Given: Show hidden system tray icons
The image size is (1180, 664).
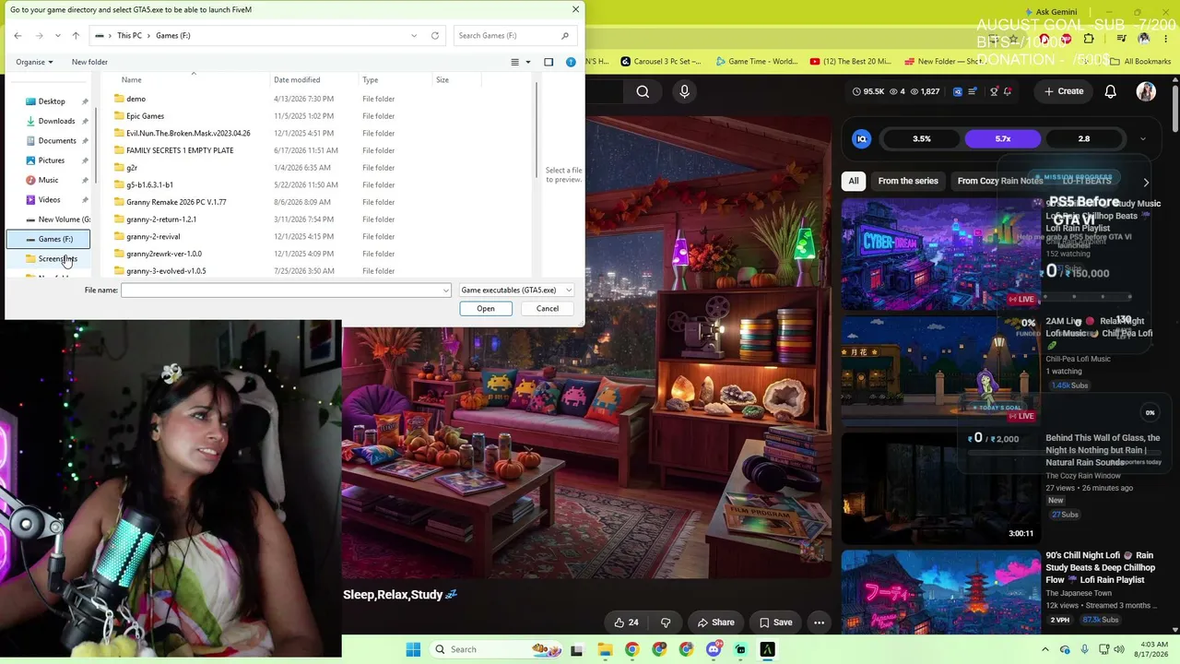Looking at the screenshot, I should 1045,649.
